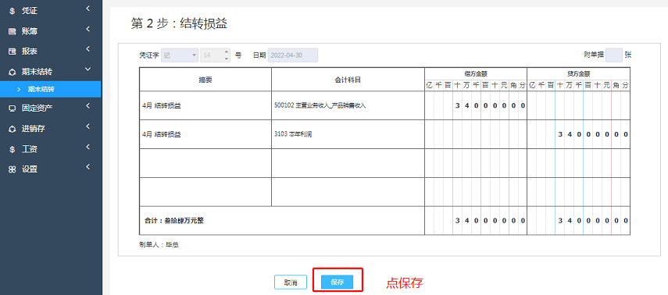Click the 固定资产 monitor icon
Screen dimensions: 668x295
[x=12, y=108]
